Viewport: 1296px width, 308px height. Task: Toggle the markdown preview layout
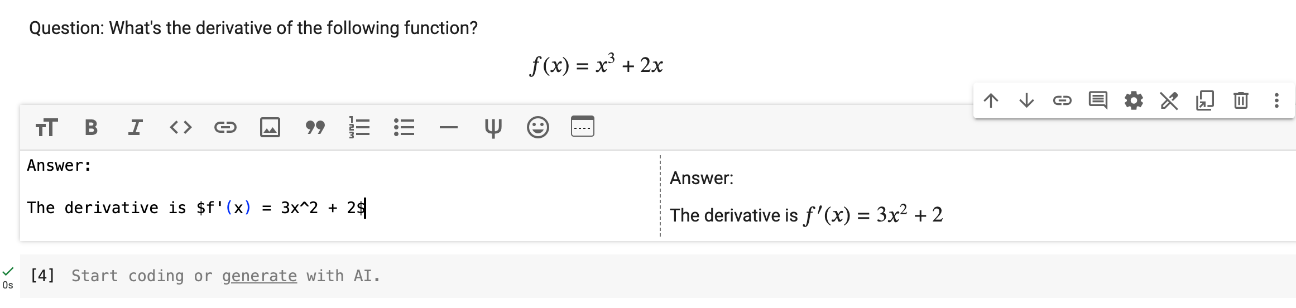(583, 126)
